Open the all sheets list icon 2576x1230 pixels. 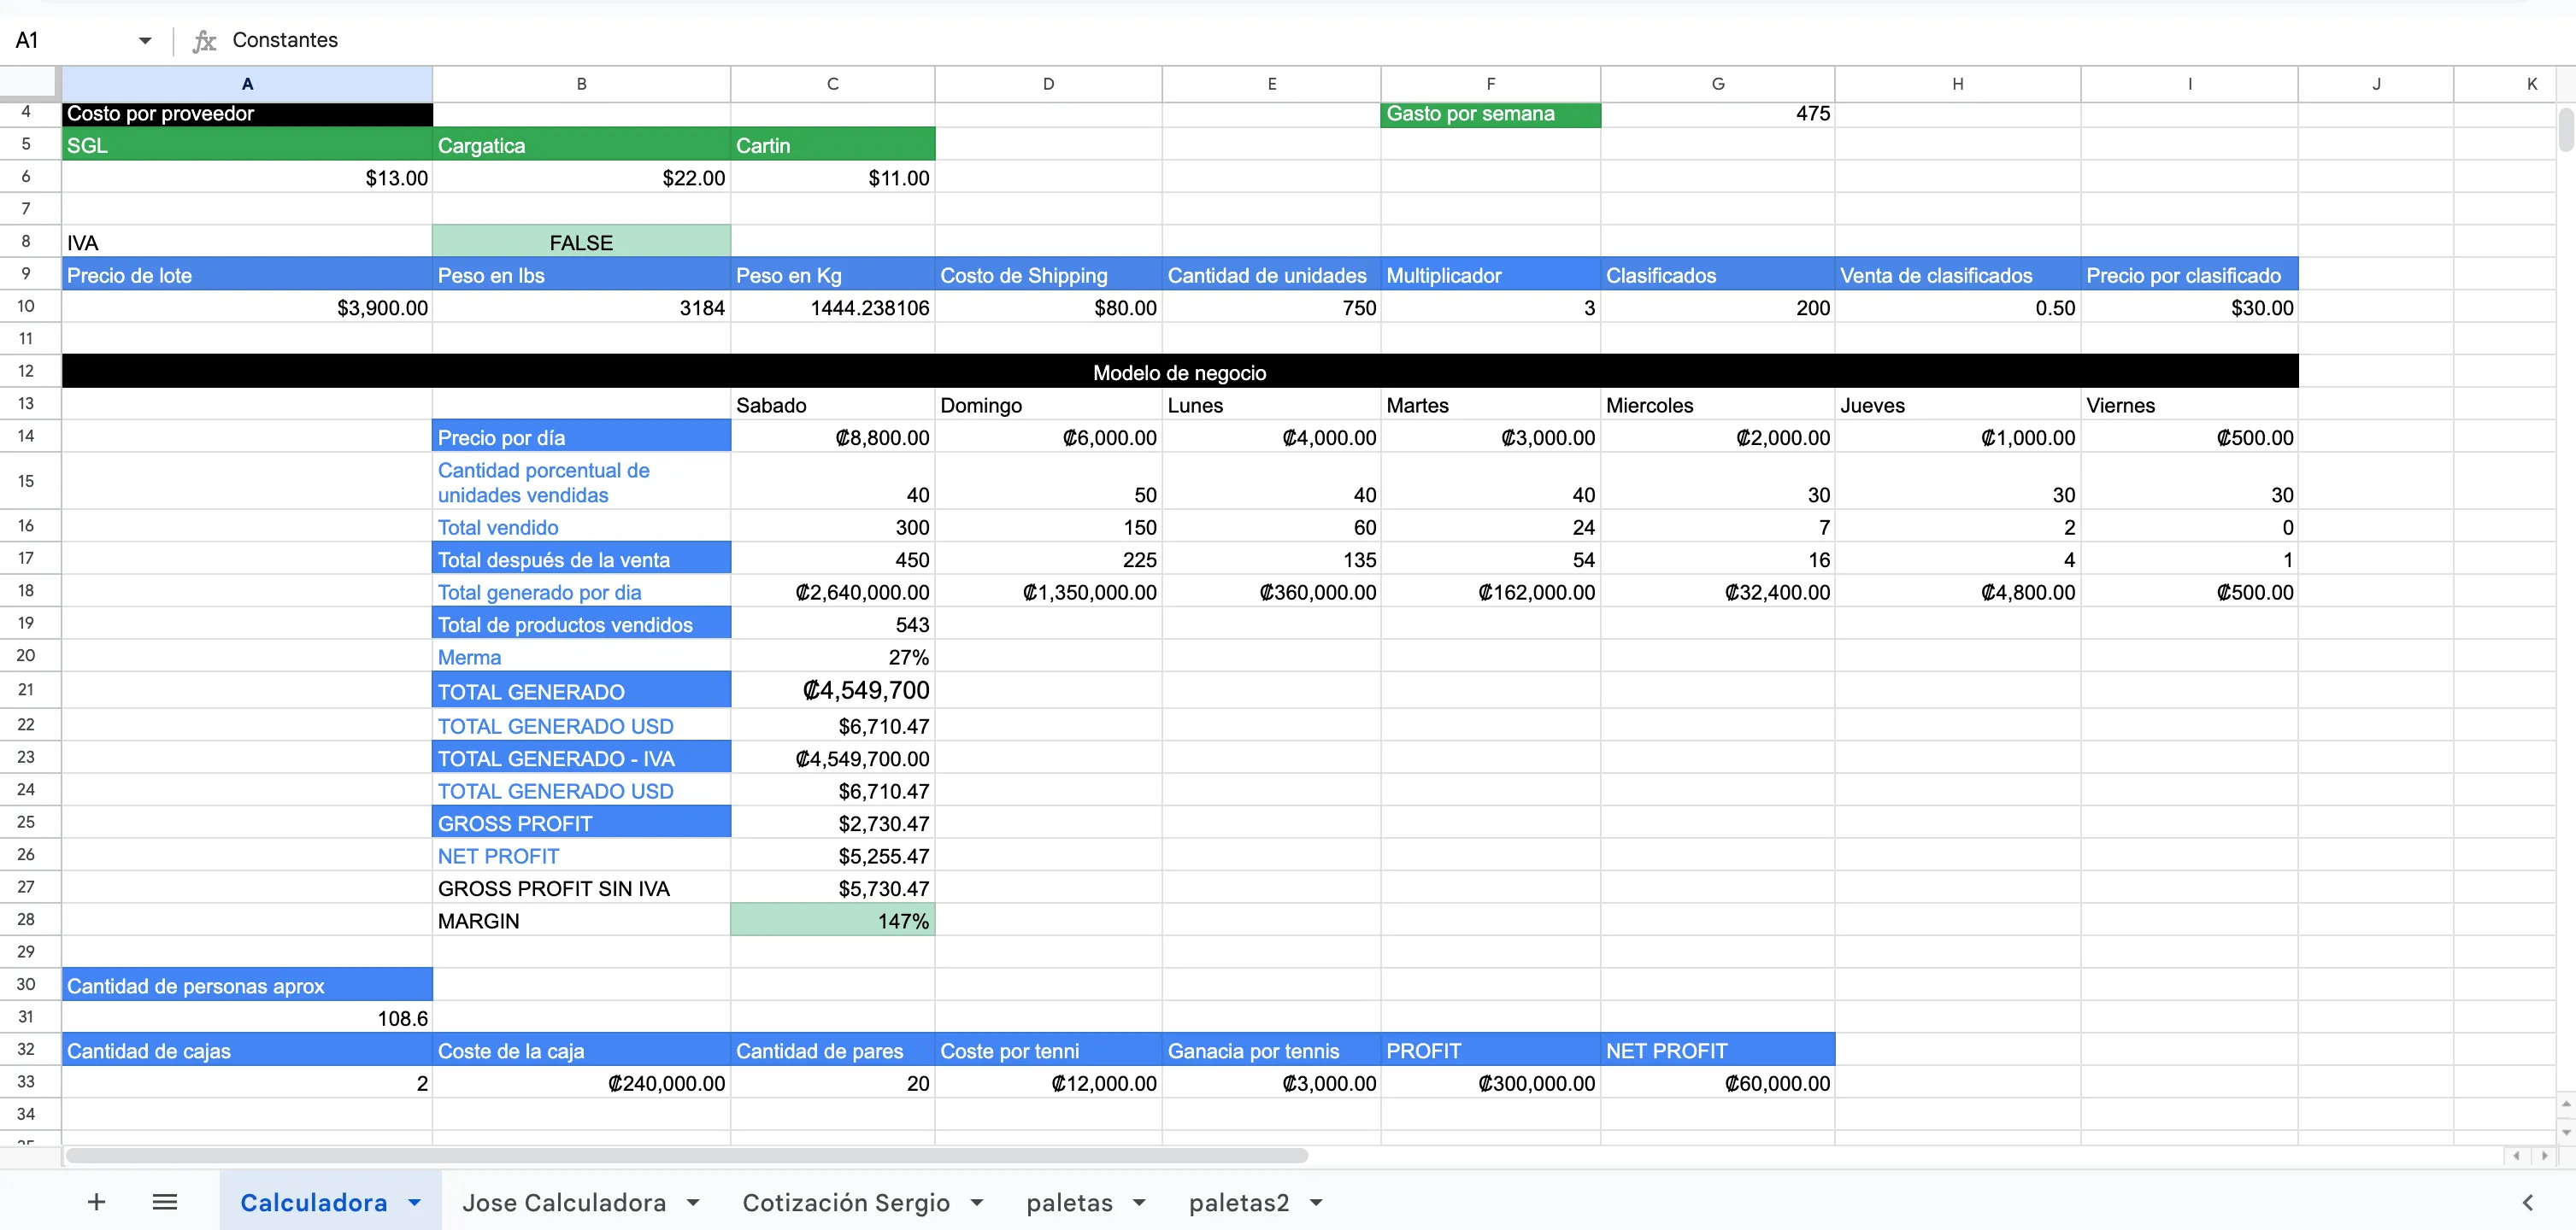(x=165, y=1202)
